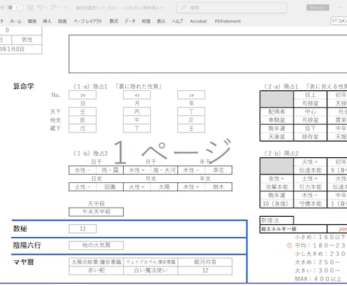Click the コメント comments button
347x286 pixels.
point(339,21)
